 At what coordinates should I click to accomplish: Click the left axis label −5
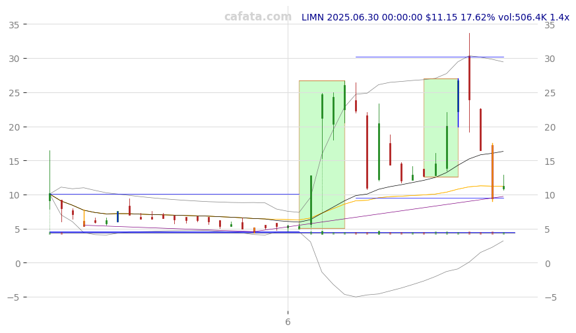click(13, 297)
